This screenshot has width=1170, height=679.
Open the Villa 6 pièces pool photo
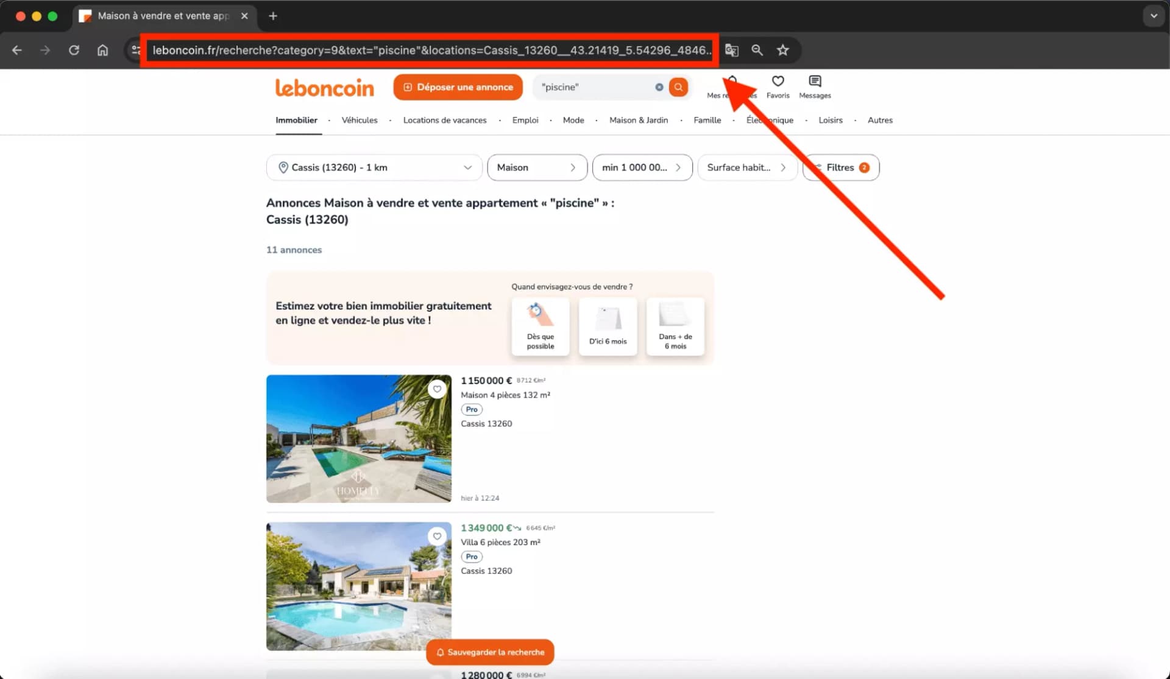coord(359,586)
